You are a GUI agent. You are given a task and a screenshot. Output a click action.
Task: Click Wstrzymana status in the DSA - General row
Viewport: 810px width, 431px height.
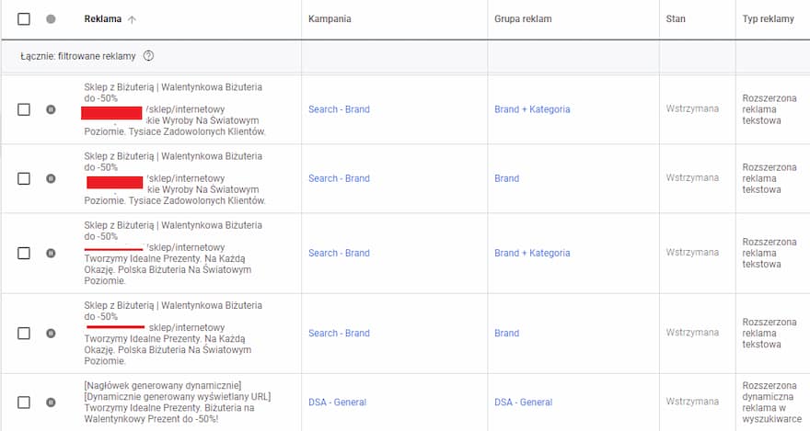coord(692,402)
